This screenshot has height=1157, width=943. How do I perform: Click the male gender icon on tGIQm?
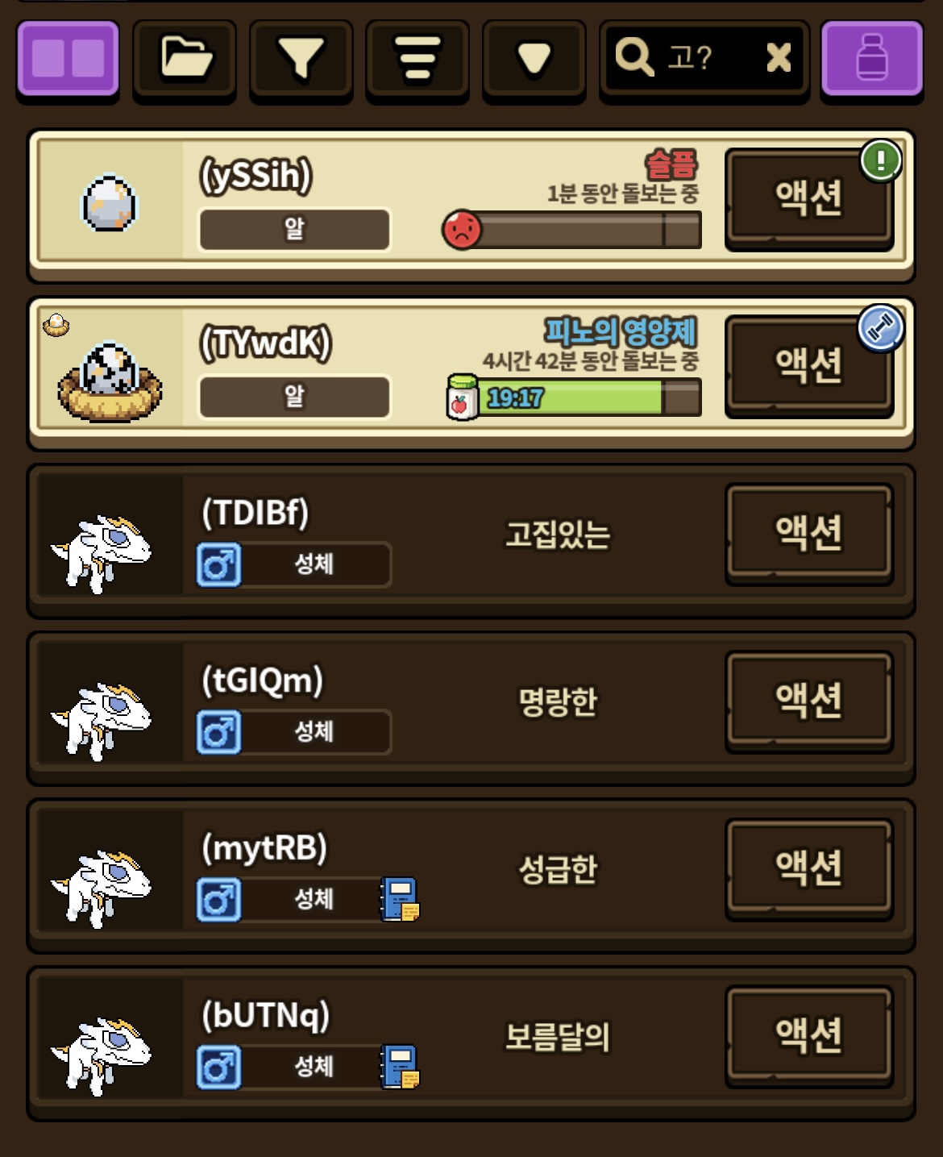(x=218, y=732)
